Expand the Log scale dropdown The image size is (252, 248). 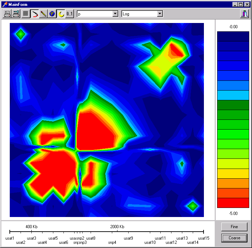tap(160, 14)
